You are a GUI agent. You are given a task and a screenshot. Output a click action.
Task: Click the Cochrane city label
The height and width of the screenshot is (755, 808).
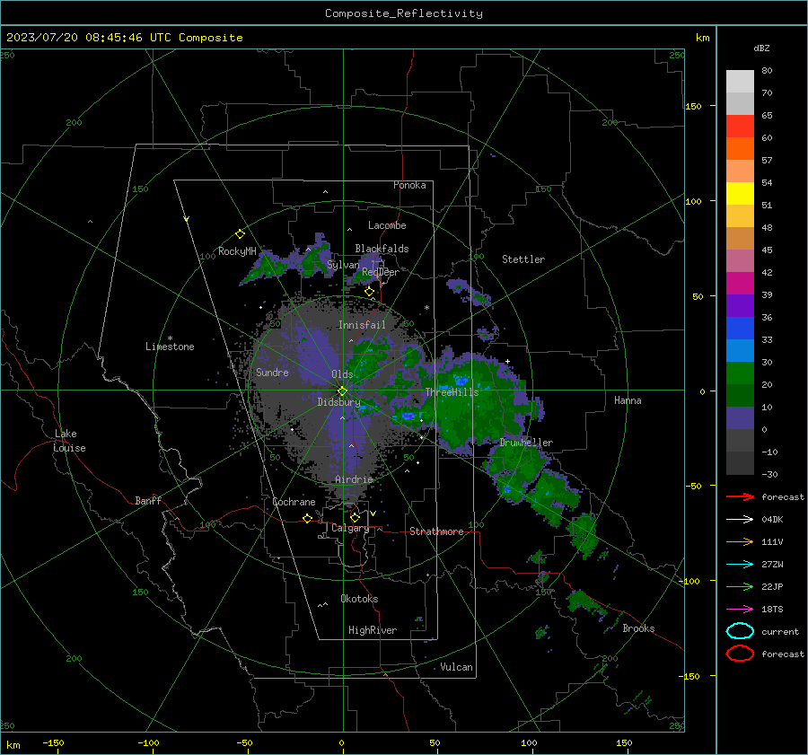(294, 502)
